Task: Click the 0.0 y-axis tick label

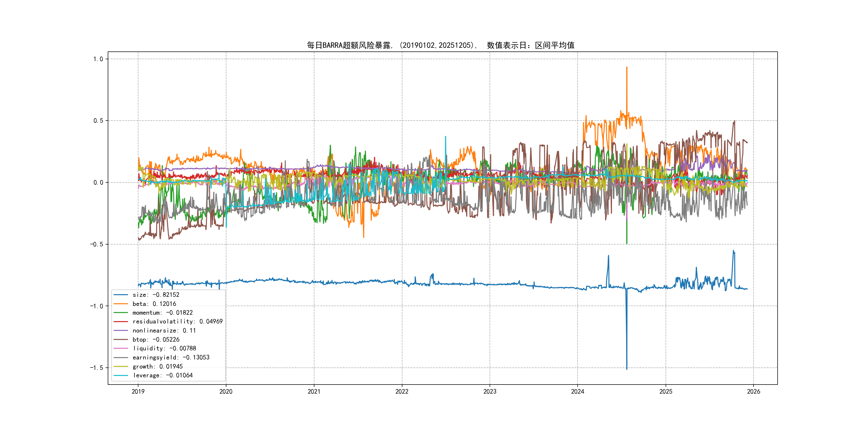Action: (98, 182)
